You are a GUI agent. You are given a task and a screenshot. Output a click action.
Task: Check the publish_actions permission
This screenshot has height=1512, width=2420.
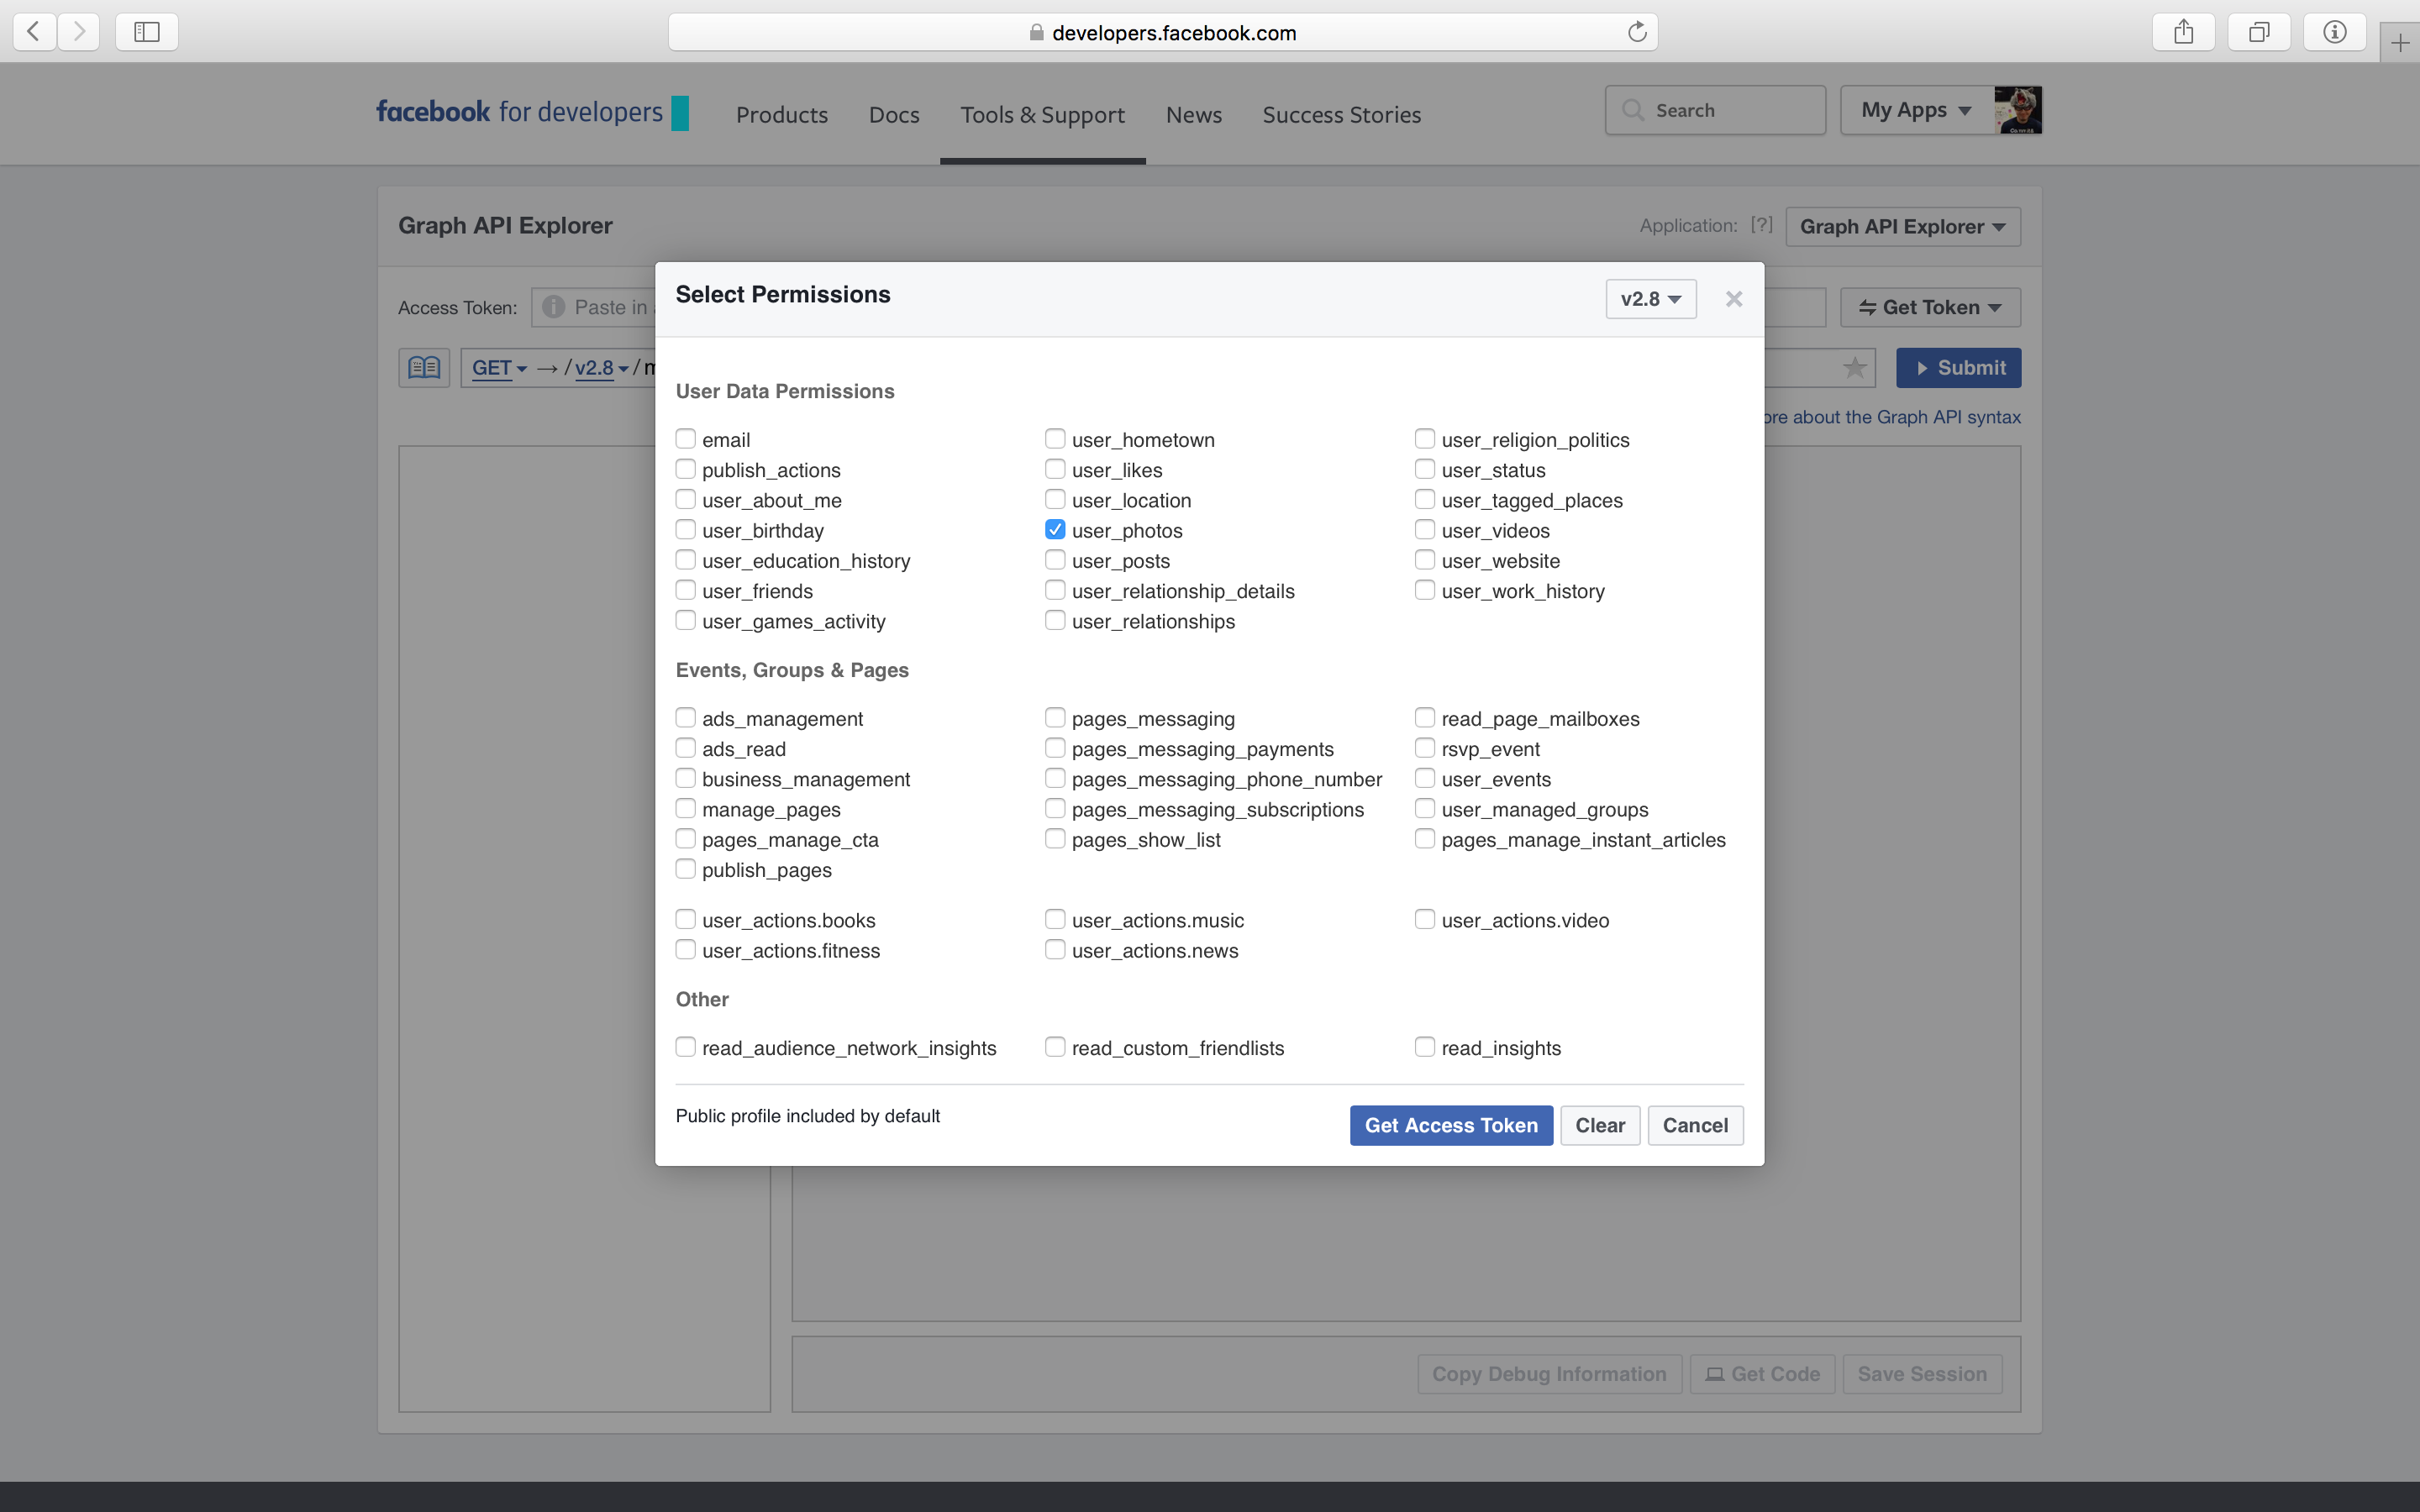(685, 468)
